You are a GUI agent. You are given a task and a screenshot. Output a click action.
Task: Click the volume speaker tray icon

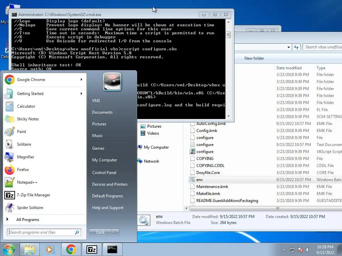(308, 250)
